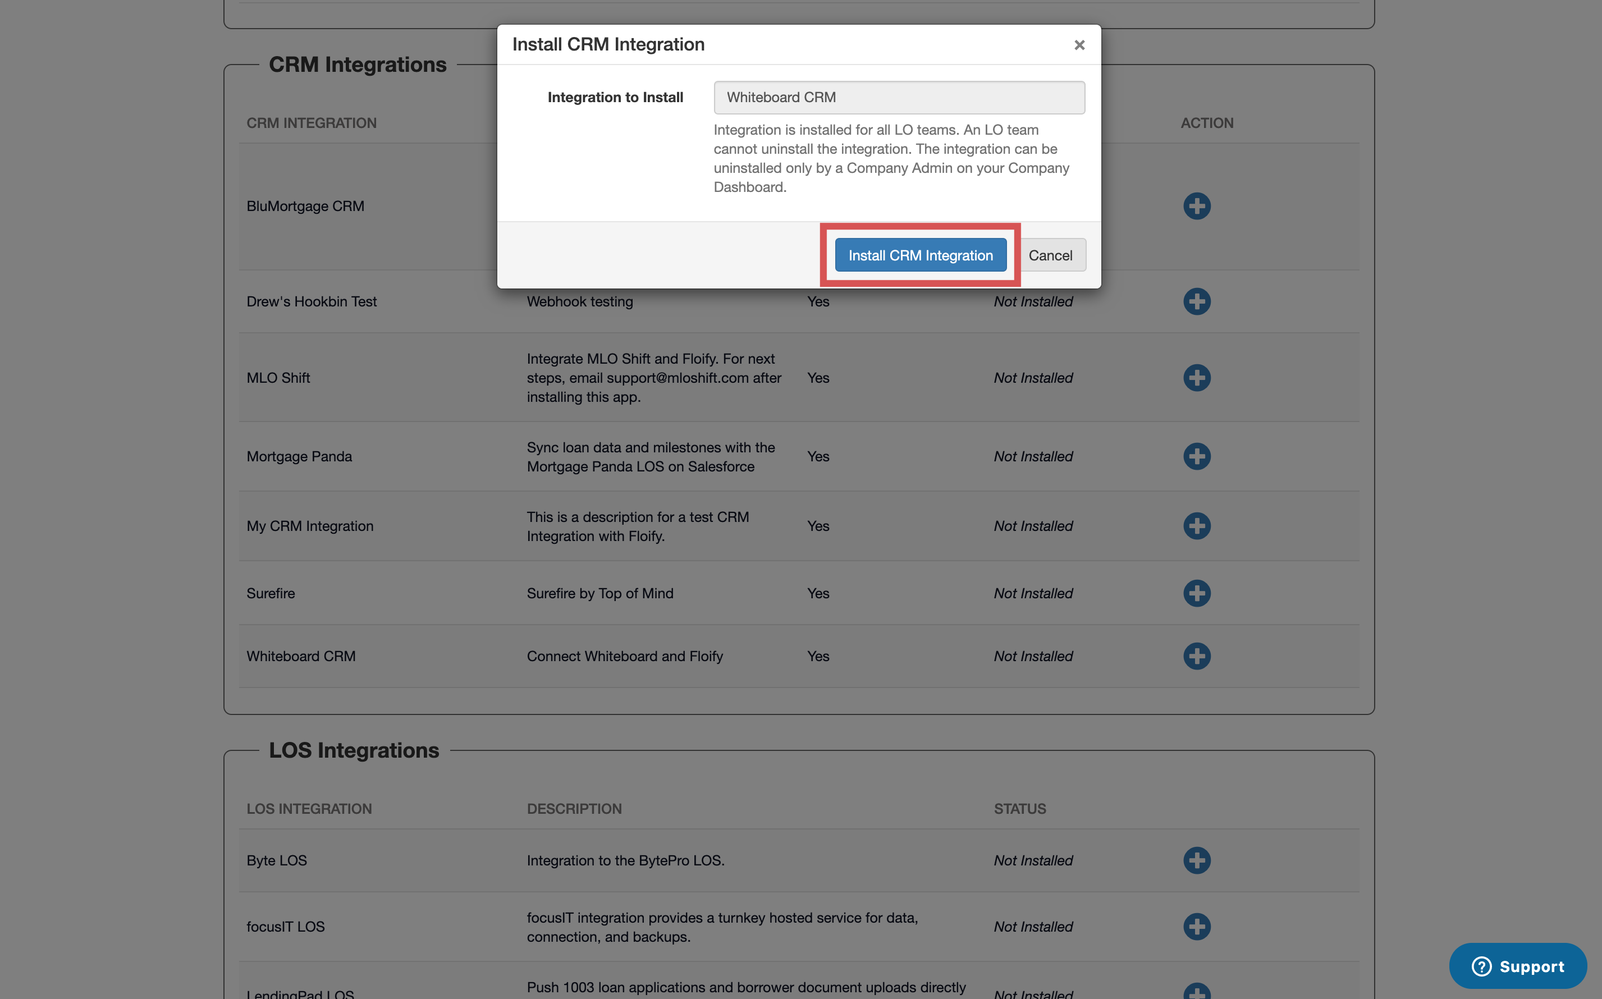Select the Whiteboard CRM table row name
This screenshot has width=1602, height=999.
[301, 656]
